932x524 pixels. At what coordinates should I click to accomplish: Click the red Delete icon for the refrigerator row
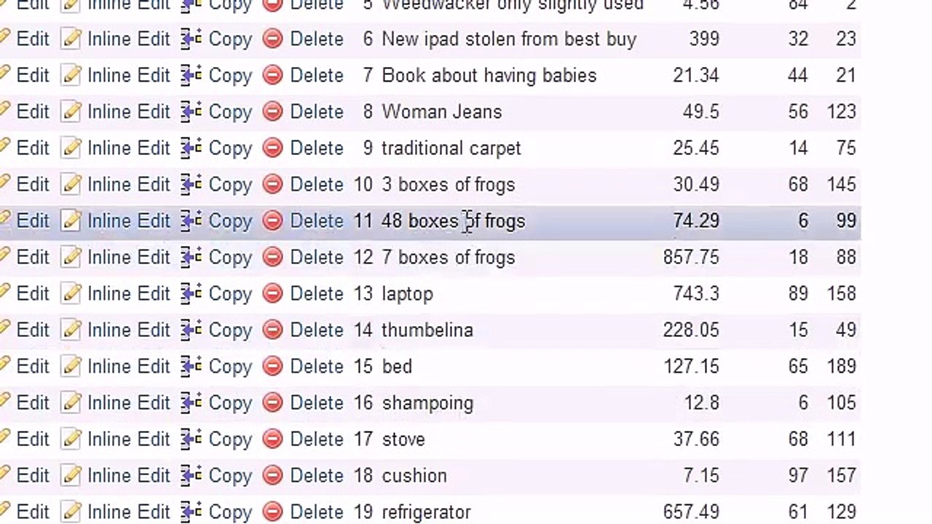[272, 512]
